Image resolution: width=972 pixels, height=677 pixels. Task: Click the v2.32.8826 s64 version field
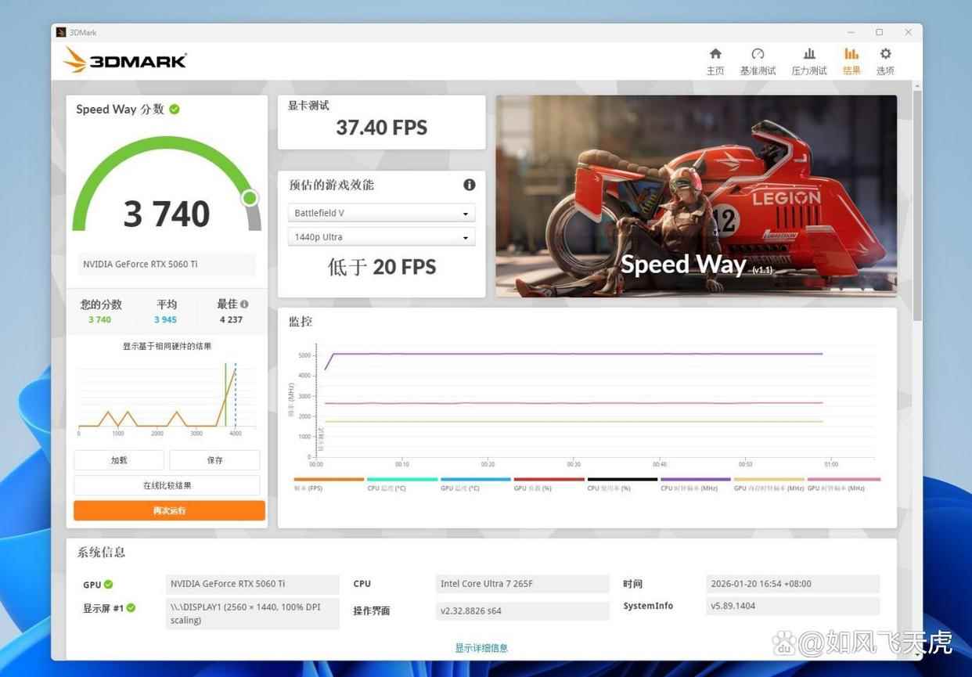tap(523, 610)
